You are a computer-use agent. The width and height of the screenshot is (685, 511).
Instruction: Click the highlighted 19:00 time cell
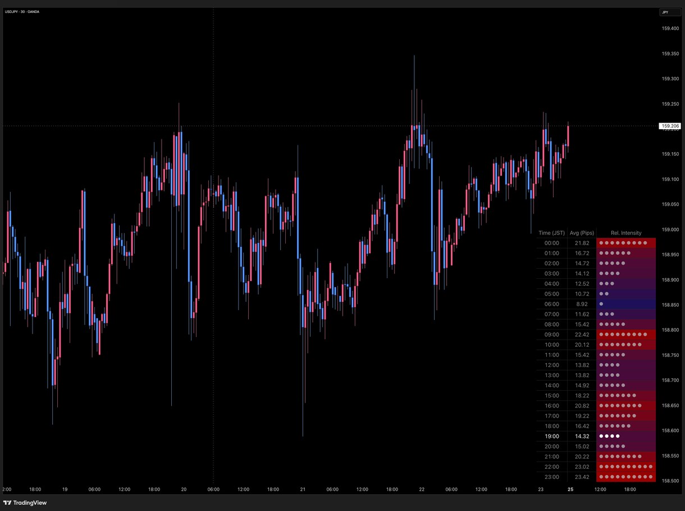tap(552, 436)
